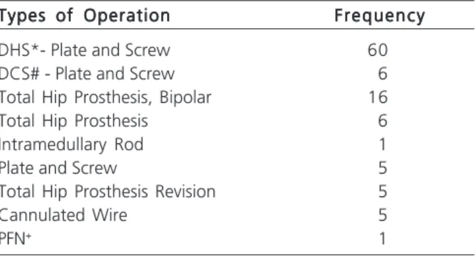Image resolution: width=475 pixels, height=256 pixels.
Task: Click the Total Hip Prosthesis row label
Action: [74, 121]
